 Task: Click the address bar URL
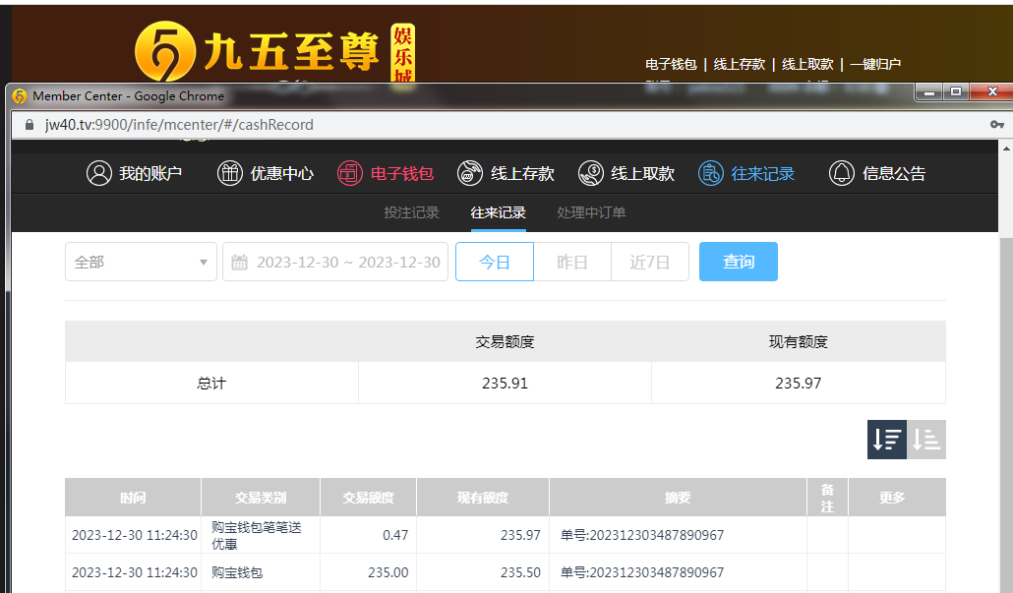(179, 125)
